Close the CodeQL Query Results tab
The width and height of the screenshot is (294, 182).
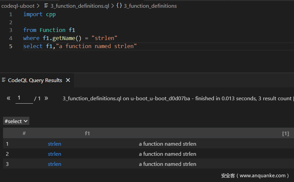68,80
